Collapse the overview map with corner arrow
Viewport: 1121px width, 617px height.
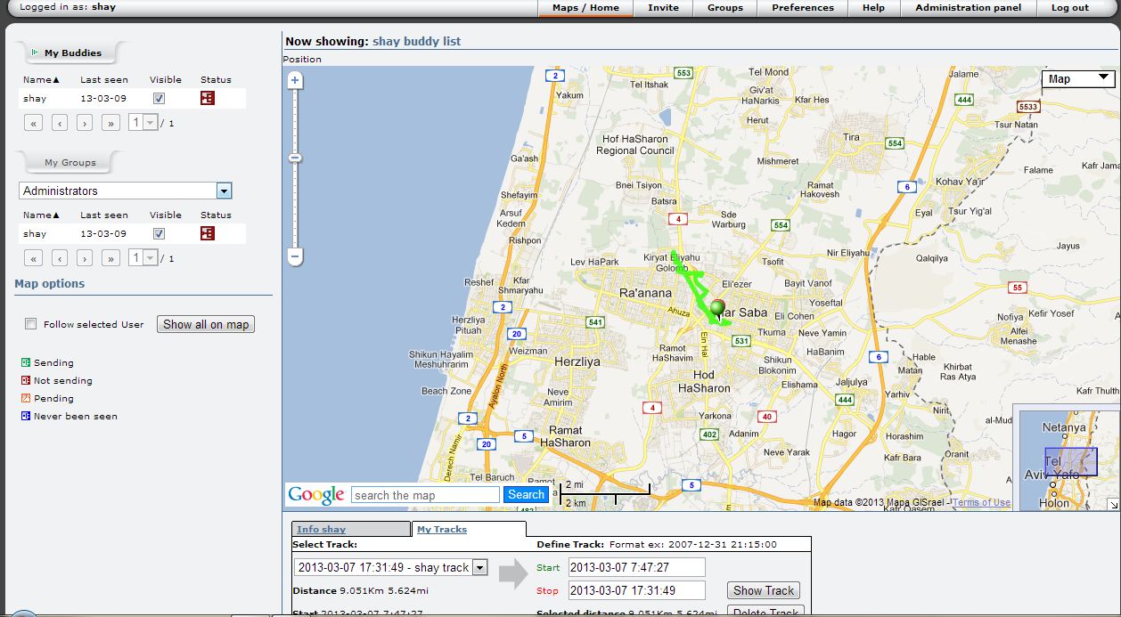point(1113,504)
